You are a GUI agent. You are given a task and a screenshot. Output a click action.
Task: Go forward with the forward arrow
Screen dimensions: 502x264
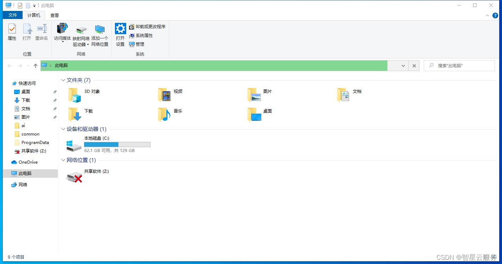[20, 66]
